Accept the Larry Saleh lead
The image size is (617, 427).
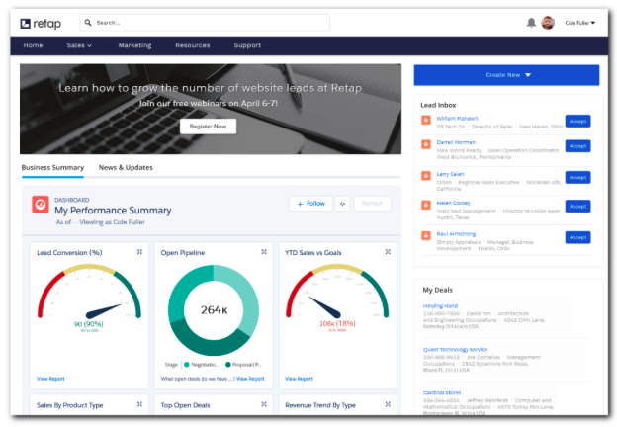tap(577, 177)
